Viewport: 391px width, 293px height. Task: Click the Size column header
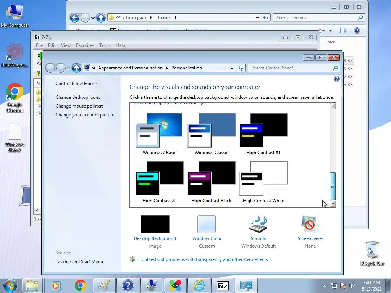[x=331, y=42]
